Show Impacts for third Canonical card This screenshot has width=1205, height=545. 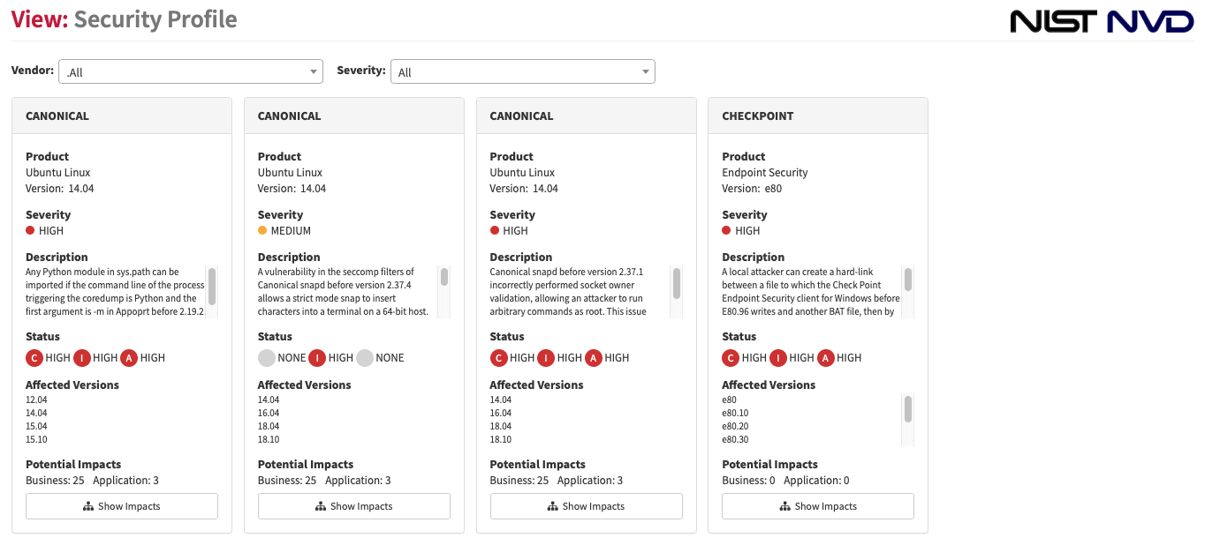coord(586,506)
